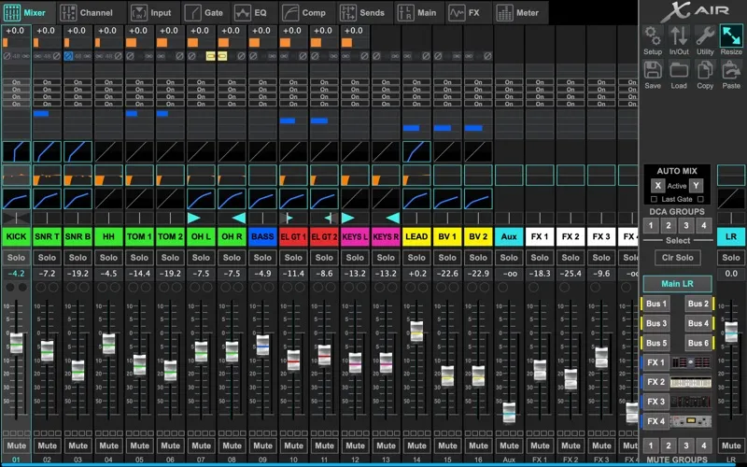Open the FX 3 effect rack thumbnail
Viewport: 747px width, 467px height.
coord(691,402)
